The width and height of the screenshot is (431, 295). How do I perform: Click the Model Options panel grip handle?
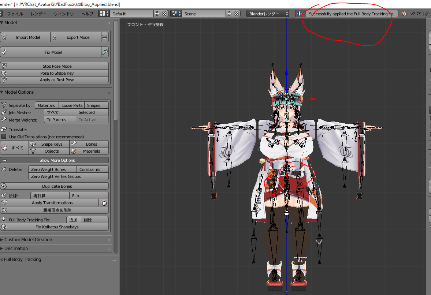107,93
